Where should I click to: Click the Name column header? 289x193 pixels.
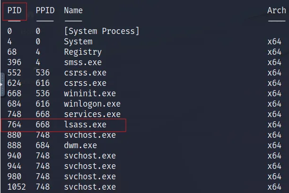(x=73, y=10)
